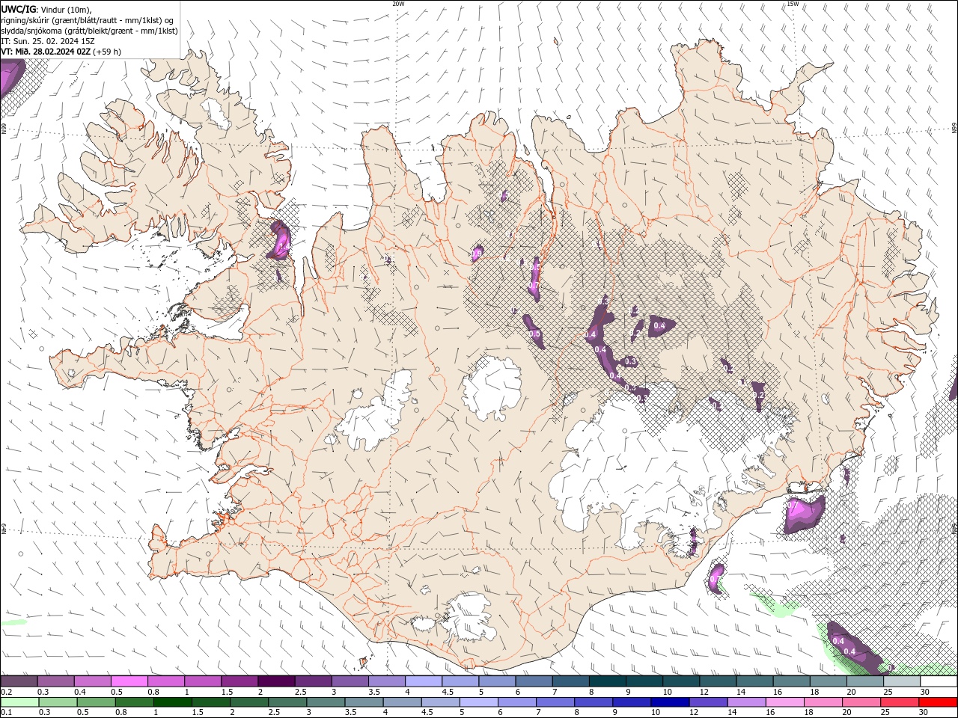Click the '(+59 h)' forecast offset text
Image resolution: width=958 pixels, height=718 pixels.
(x=107, y=52)
